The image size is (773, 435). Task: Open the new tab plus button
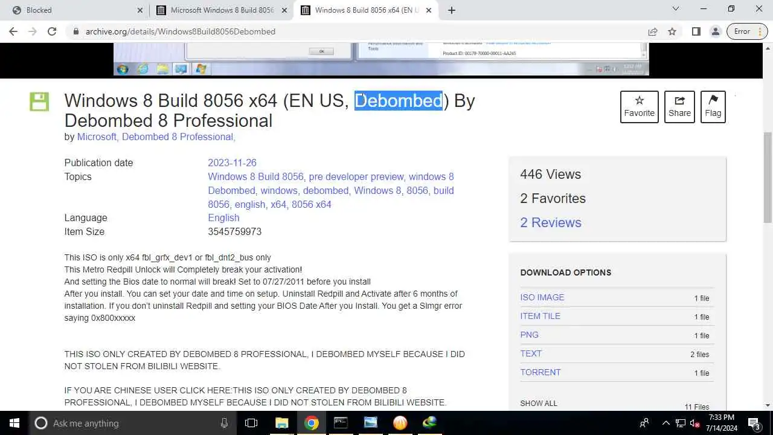pyautogui.click(x=452, y=10)
